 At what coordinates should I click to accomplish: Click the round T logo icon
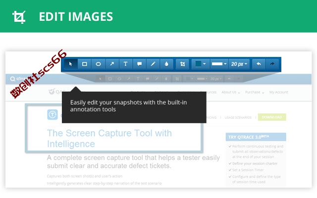(53, 114)
